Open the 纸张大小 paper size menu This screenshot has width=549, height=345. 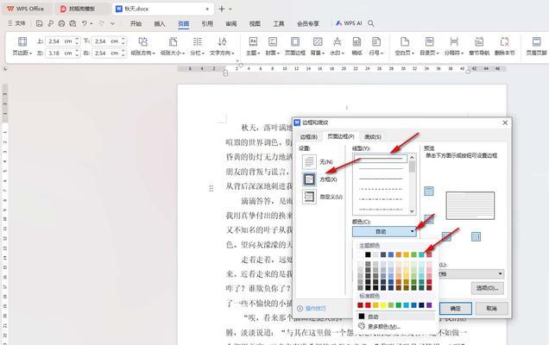point(173,47)
